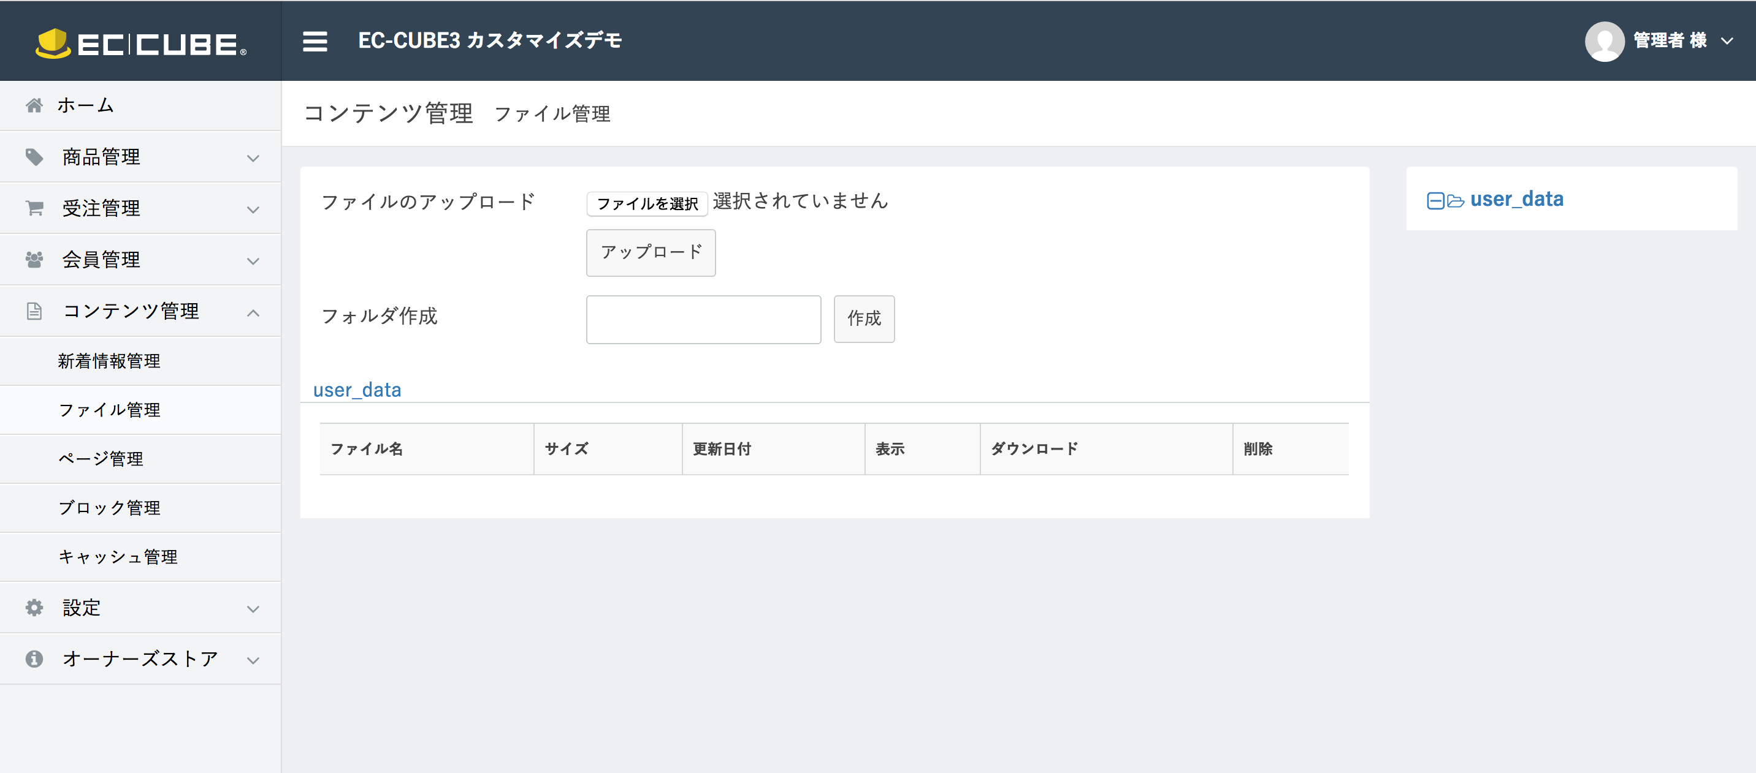Expand the 設定 chevron
This screenshot has height=773, width=1756.
(x=253, y=609)
